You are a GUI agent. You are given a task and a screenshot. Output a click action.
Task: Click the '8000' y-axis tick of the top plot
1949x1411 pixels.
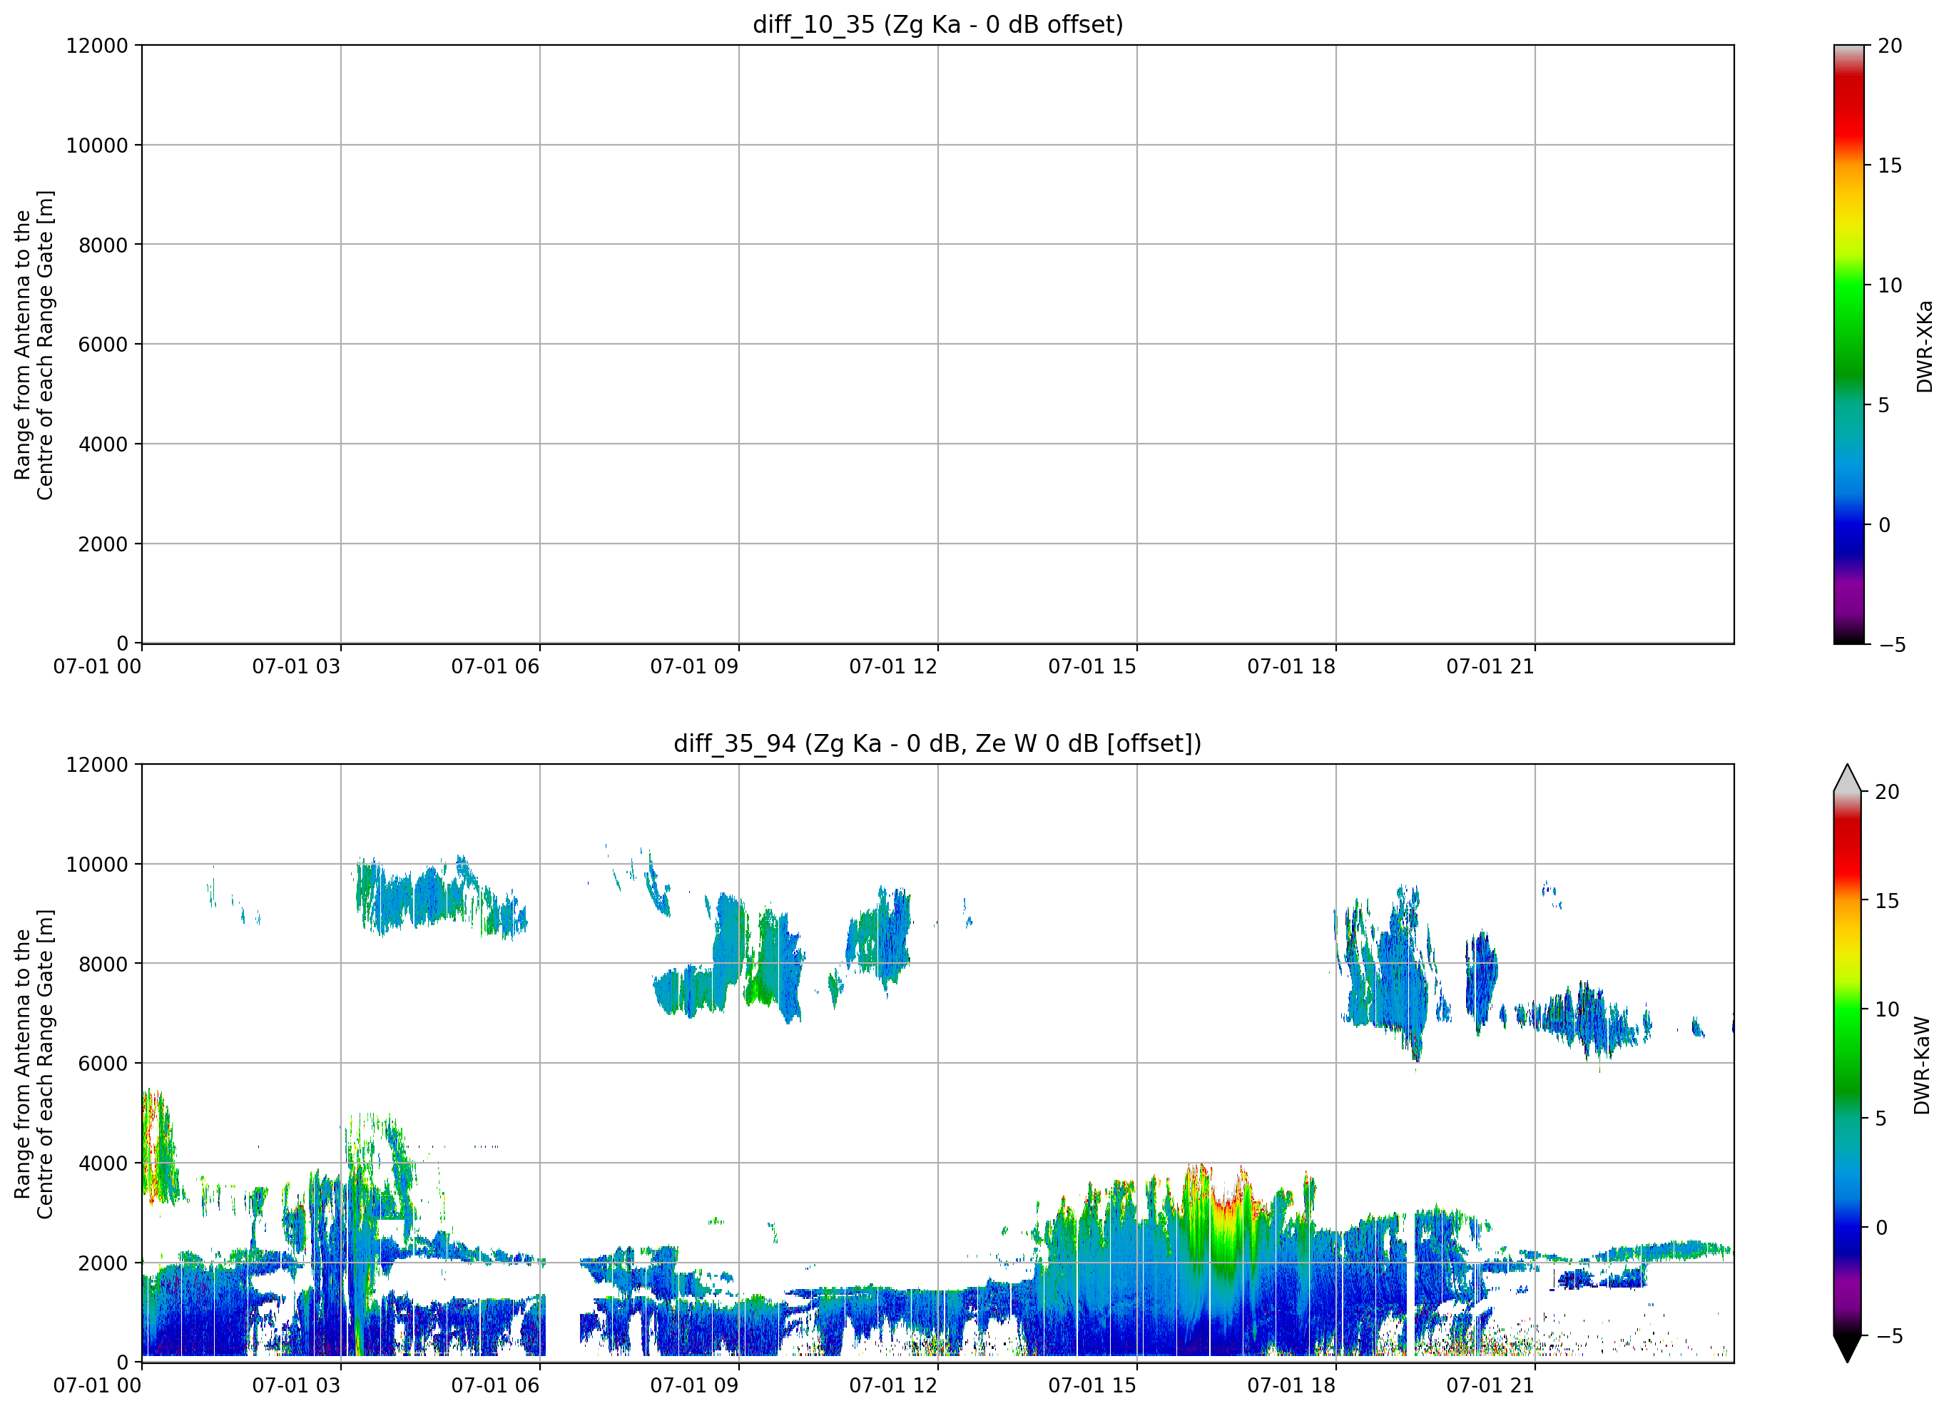[103, 245]
